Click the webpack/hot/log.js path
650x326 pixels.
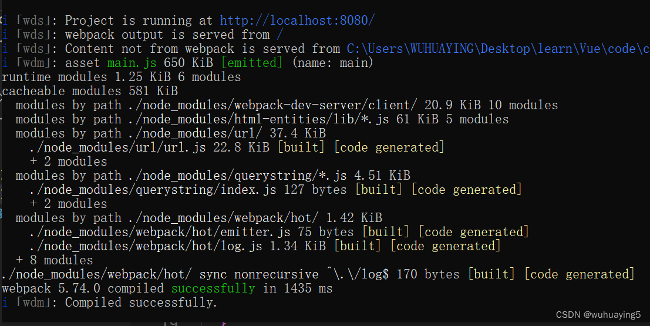146,246
